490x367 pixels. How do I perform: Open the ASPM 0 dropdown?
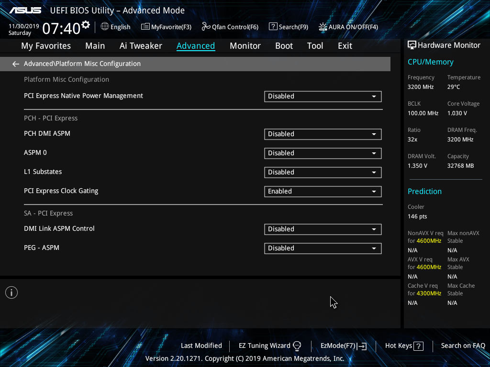click(x=323, y=153)
